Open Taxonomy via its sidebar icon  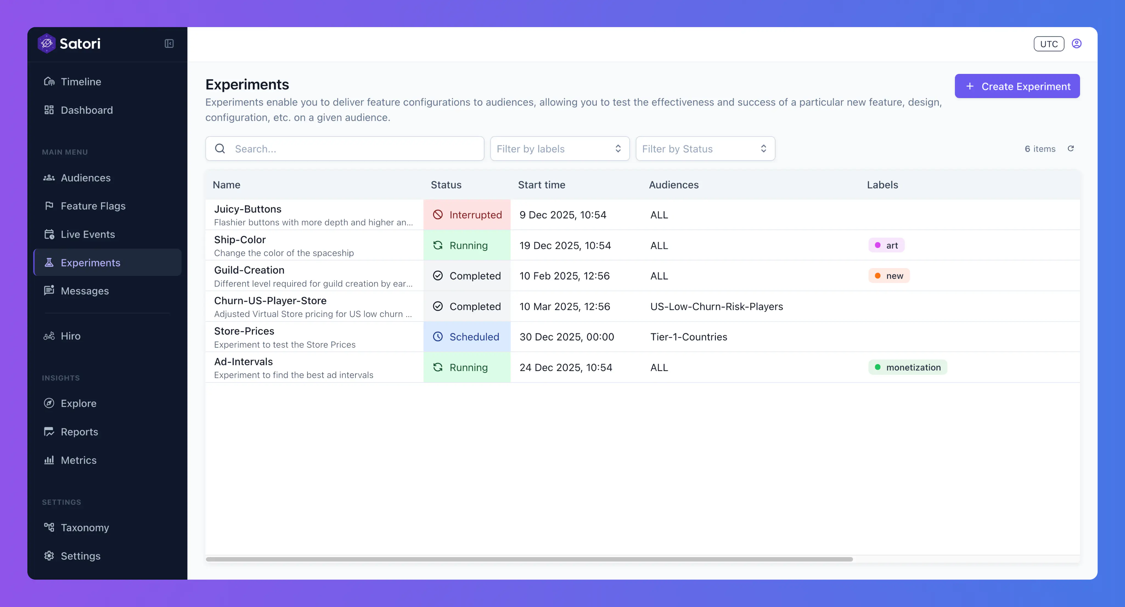(x=49, y=527)
